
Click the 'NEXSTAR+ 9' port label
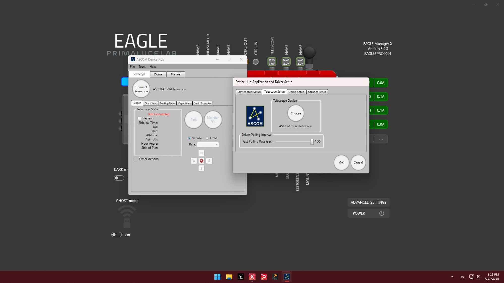coord(208,44)
